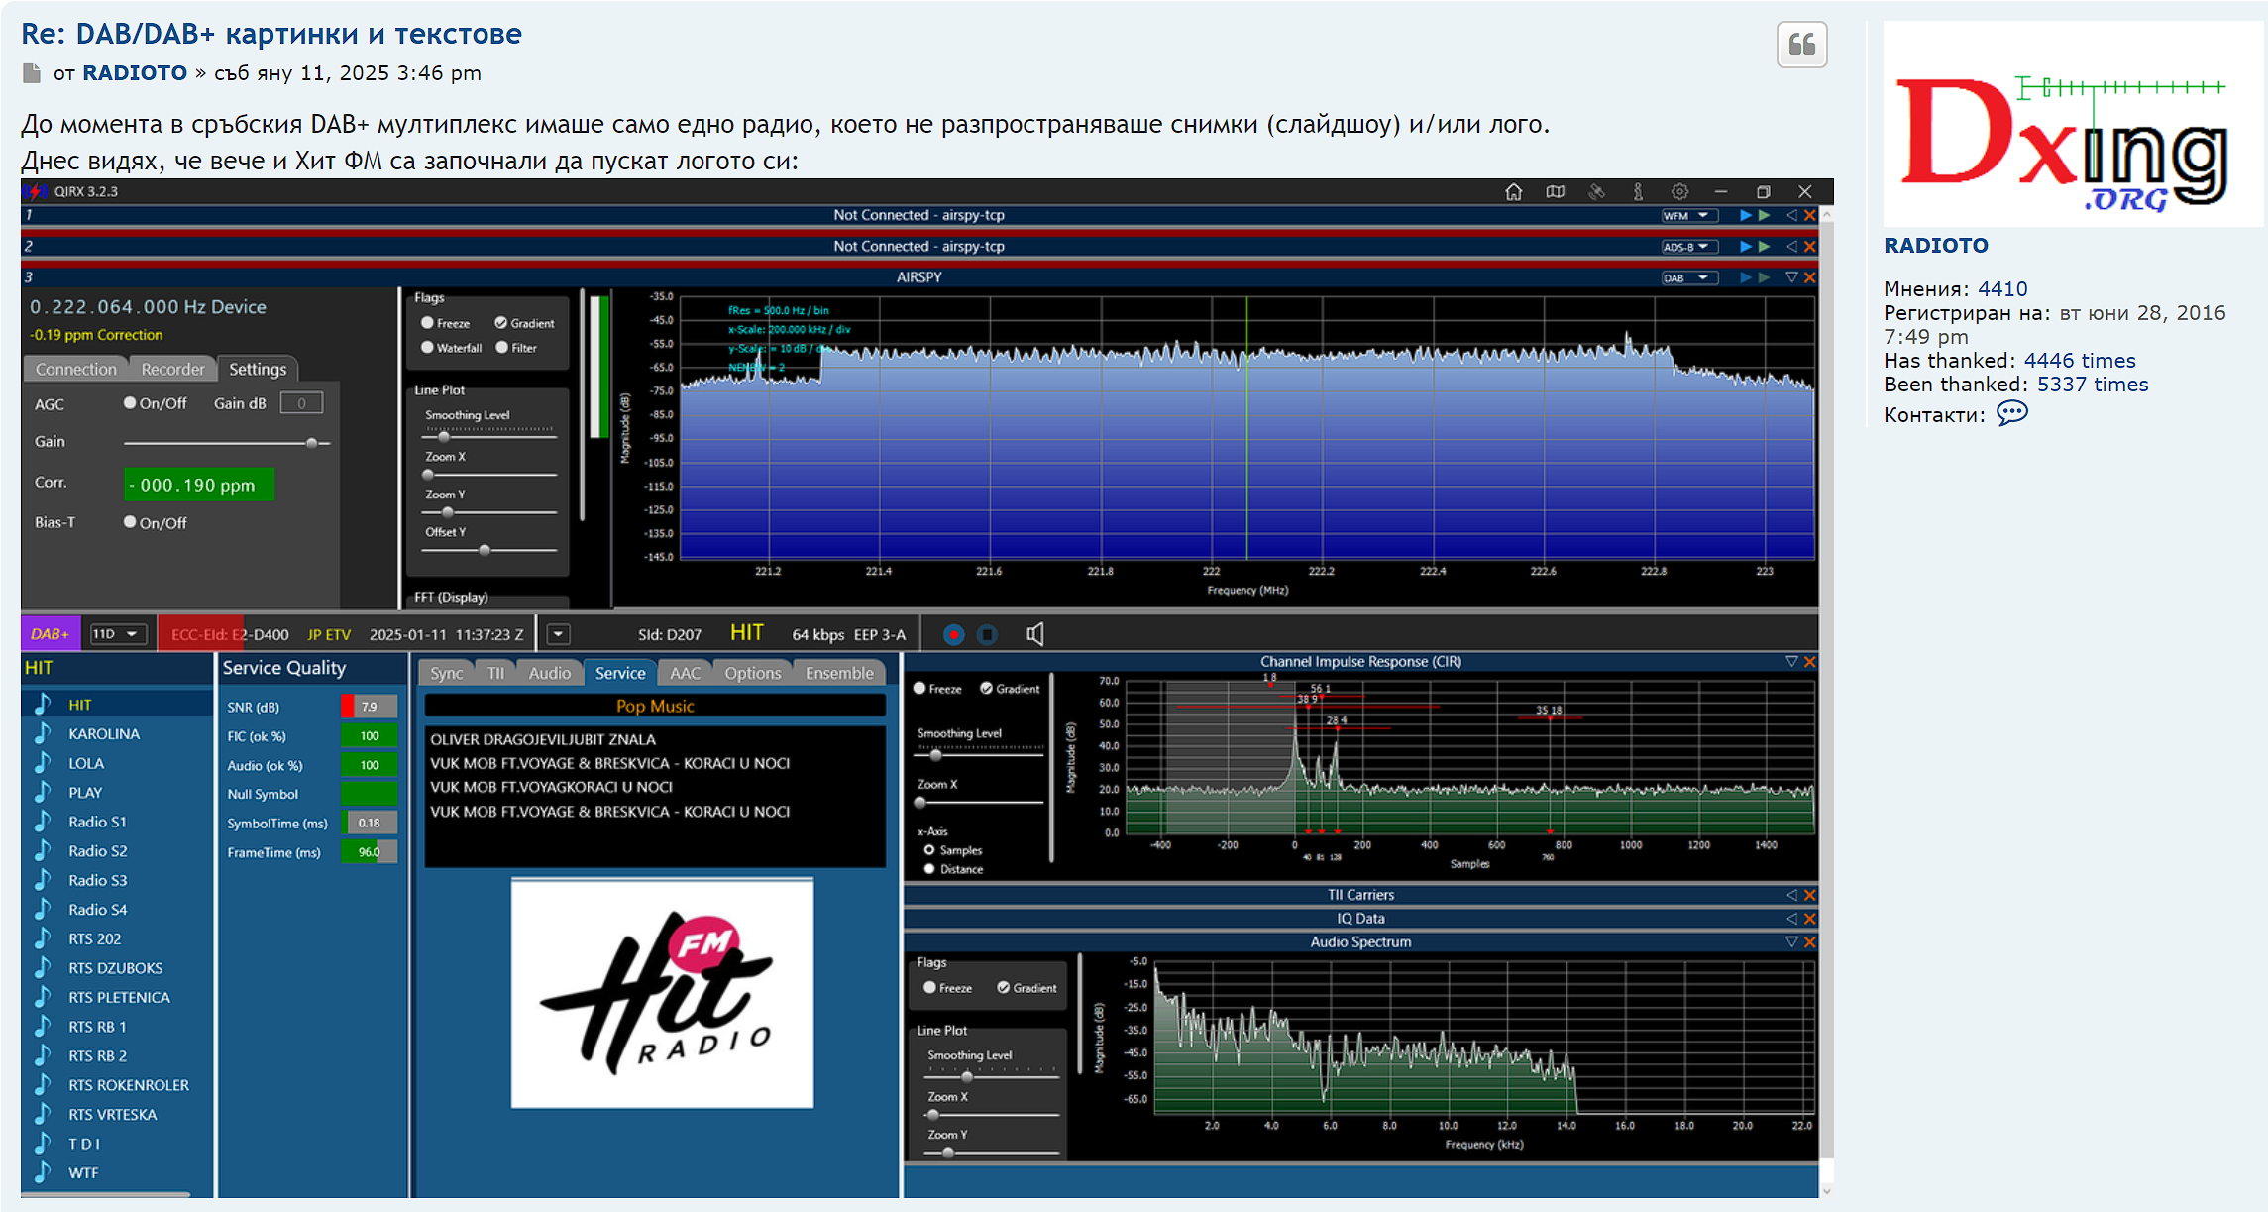This screenshot has height=1212, width=2268.
Task: Click the satellite icon in title bar
Action: pos(1597,191)
